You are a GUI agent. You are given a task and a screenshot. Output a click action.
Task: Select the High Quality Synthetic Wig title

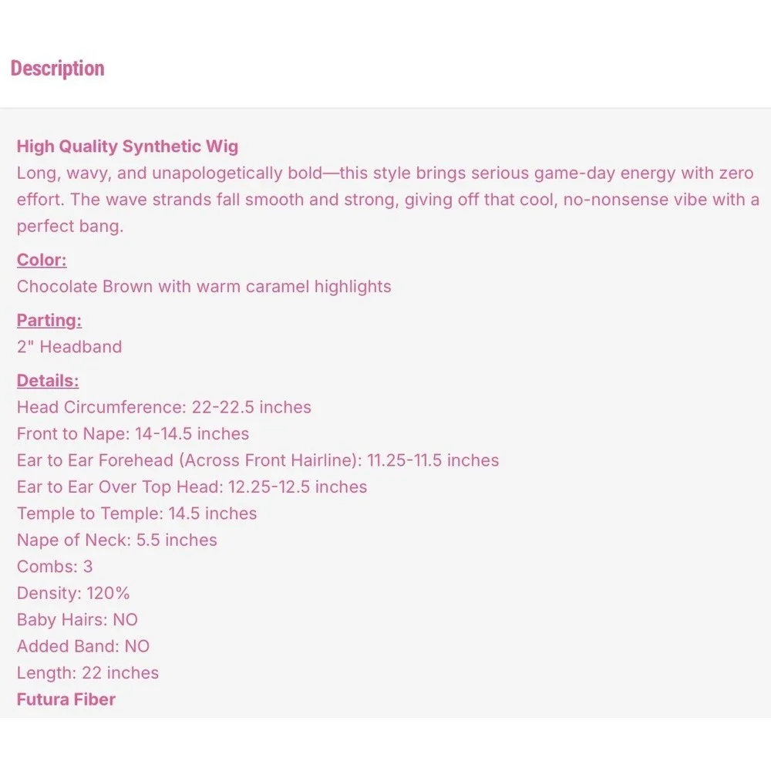127,146
